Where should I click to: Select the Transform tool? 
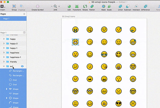click(77, 6)
